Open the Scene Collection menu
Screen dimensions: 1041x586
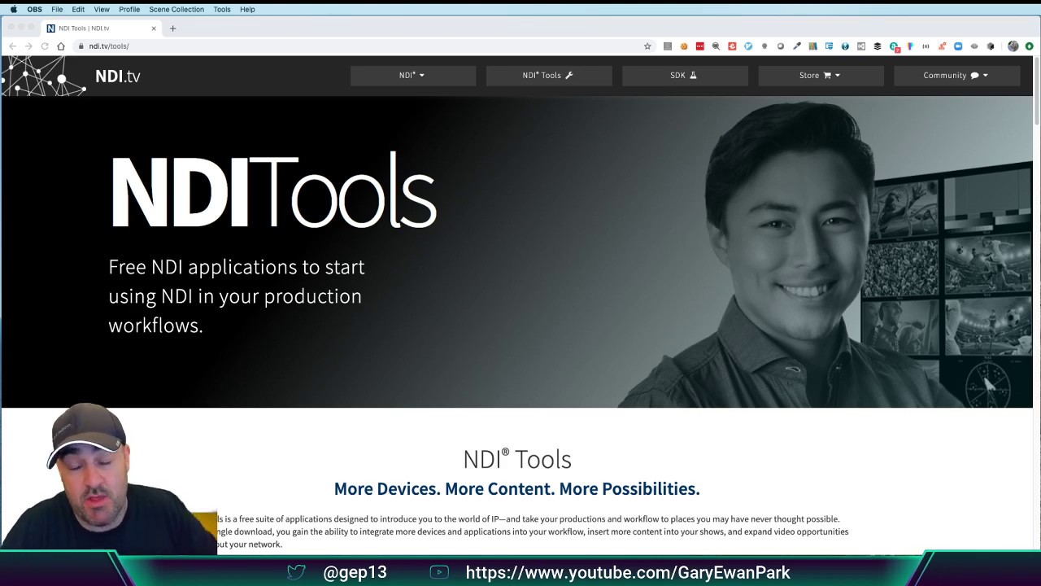(176, 10)
